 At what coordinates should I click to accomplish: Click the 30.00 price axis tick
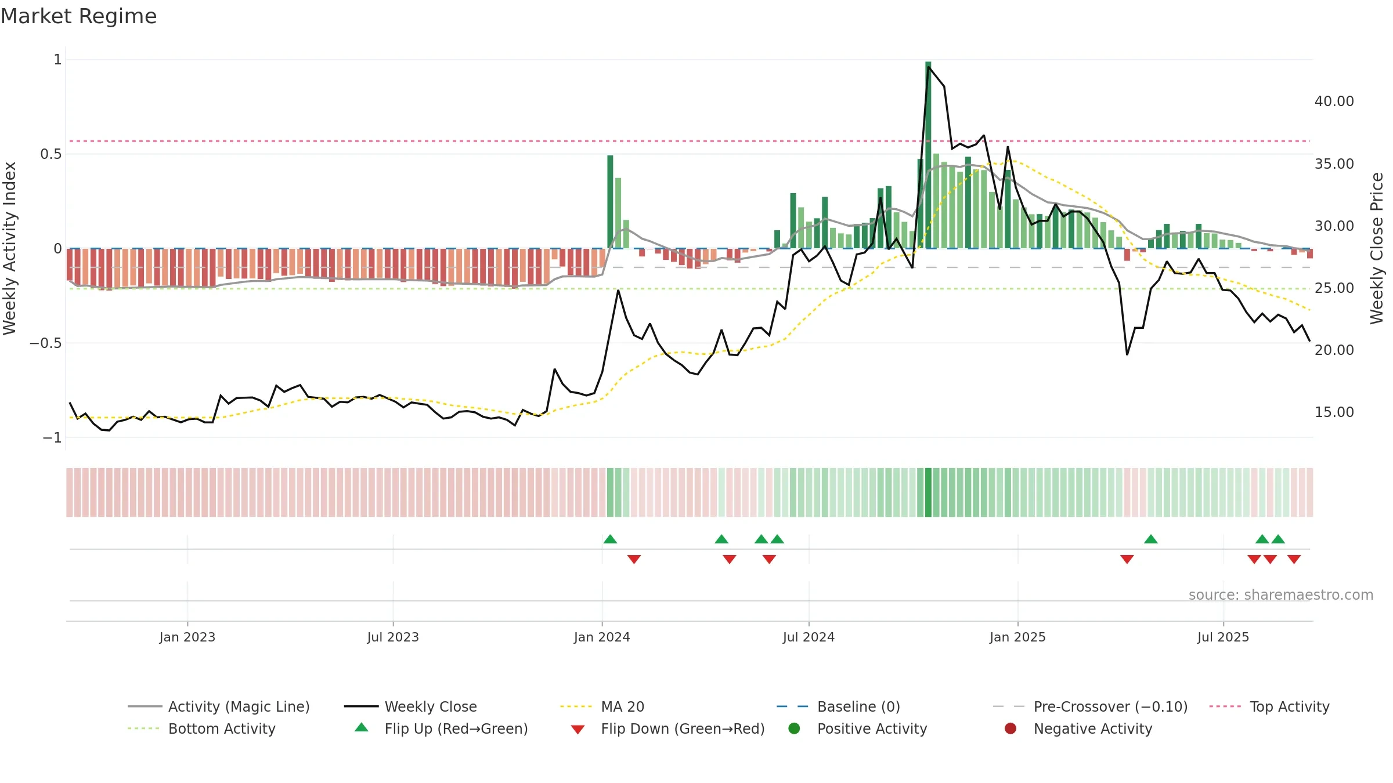(1334, 226)
